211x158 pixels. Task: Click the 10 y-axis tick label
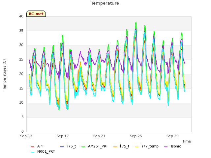pos(21,102)
